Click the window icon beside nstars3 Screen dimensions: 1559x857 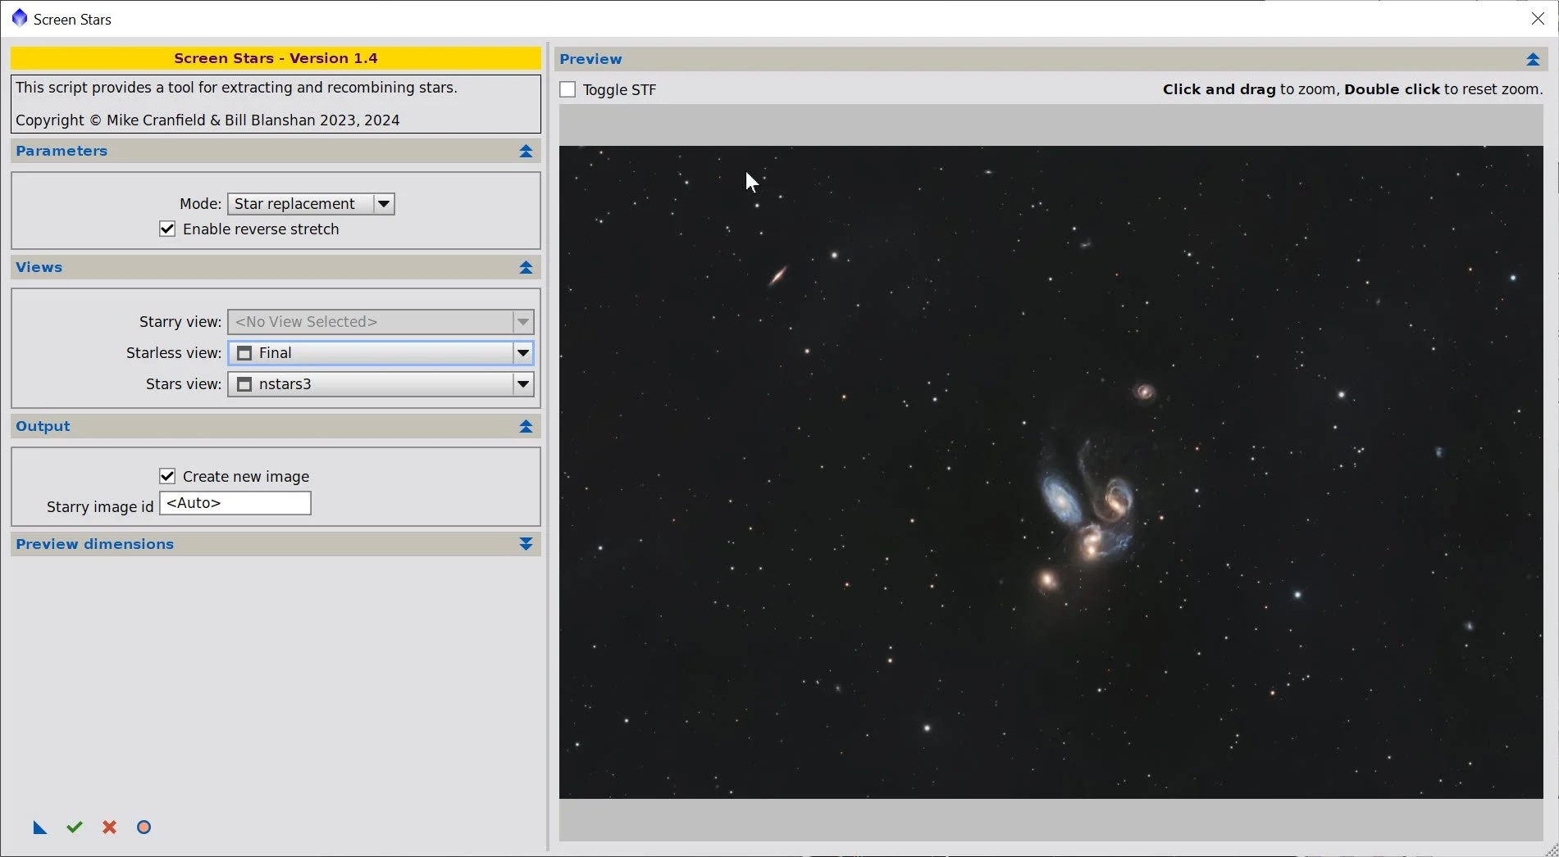click(x=244, y=384)
